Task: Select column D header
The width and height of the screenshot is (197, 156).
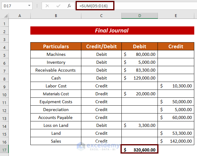Action: point(140,16)
